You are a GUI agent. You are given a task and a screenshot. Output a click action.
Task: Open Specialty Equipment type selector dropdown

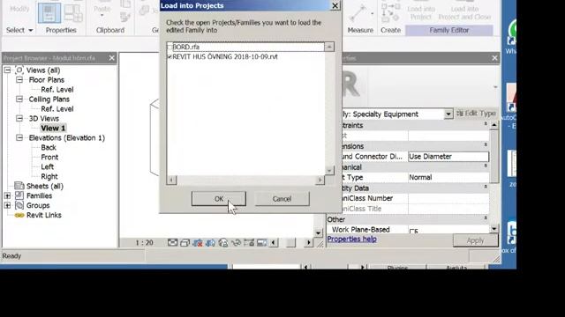448,114
